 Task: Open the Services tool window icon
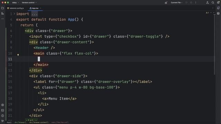click(2, 105)
